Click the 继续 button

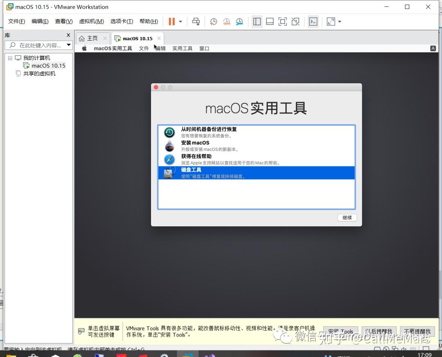347,218
